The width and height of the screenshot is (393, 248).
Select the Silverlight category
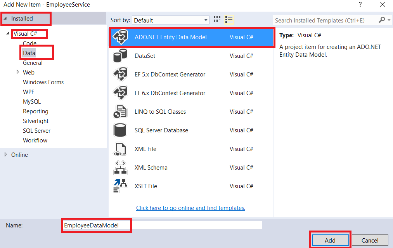[36, 121]
